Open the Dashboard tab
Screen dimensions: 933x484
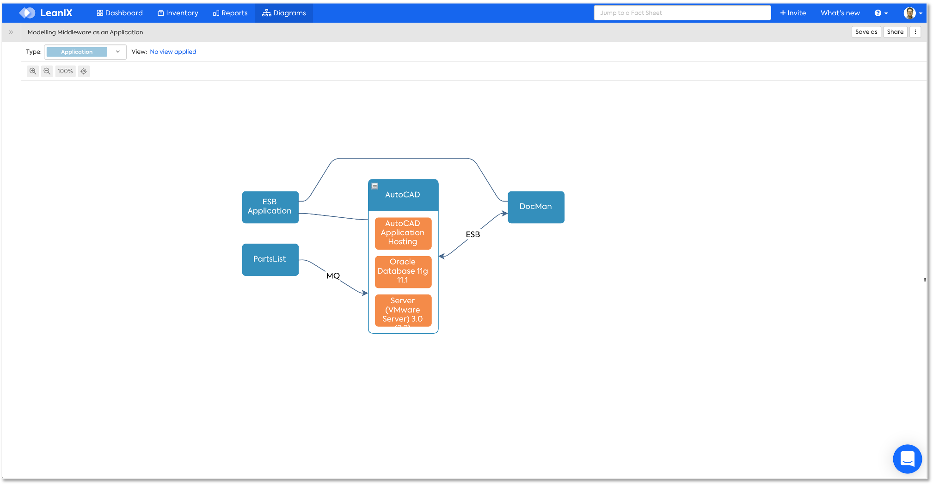pyautogui.click(x=120, y=13)
